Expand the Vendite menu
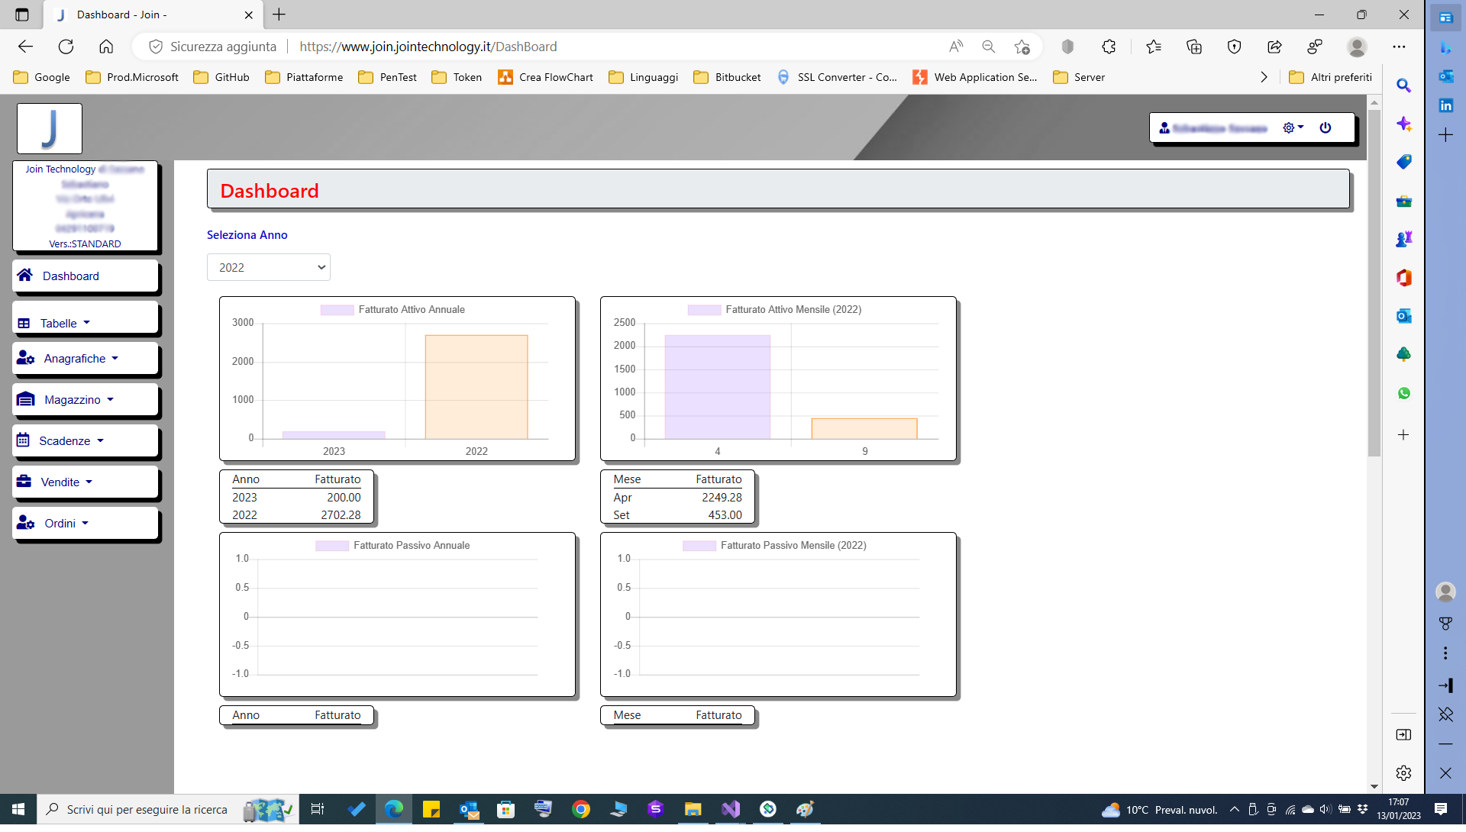The height and width of the screenshot is (832, 1466). [x=85, y=482]
